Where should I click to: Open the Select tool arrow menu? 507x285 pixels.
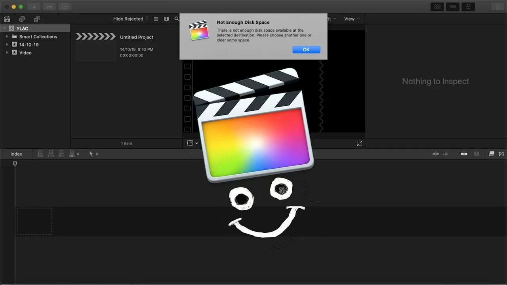93,154
